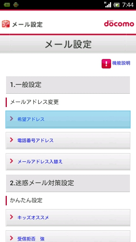The image size is (136, 242).
Task: Select the メールアドレス入替え option
Action: (68, 162)
